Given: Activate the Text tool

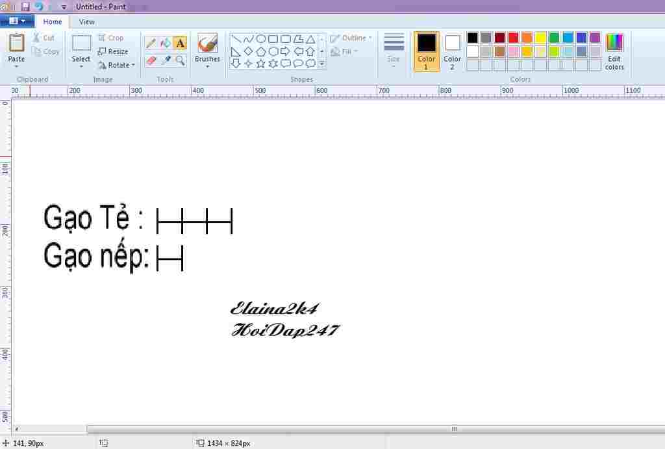Looking at the screenshot, I should [180, 44].
